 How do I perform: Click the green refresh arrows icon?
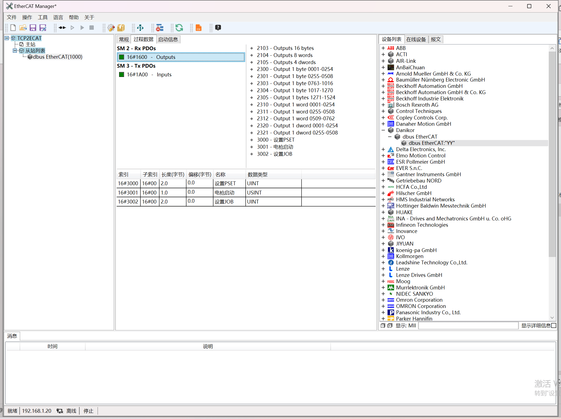179,28
